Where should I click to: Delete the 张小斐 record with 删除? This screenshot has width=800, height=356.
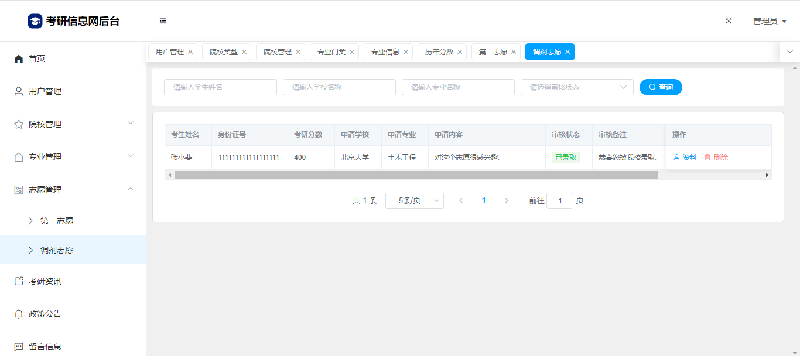pyautogui.click(x=716, y=158)
